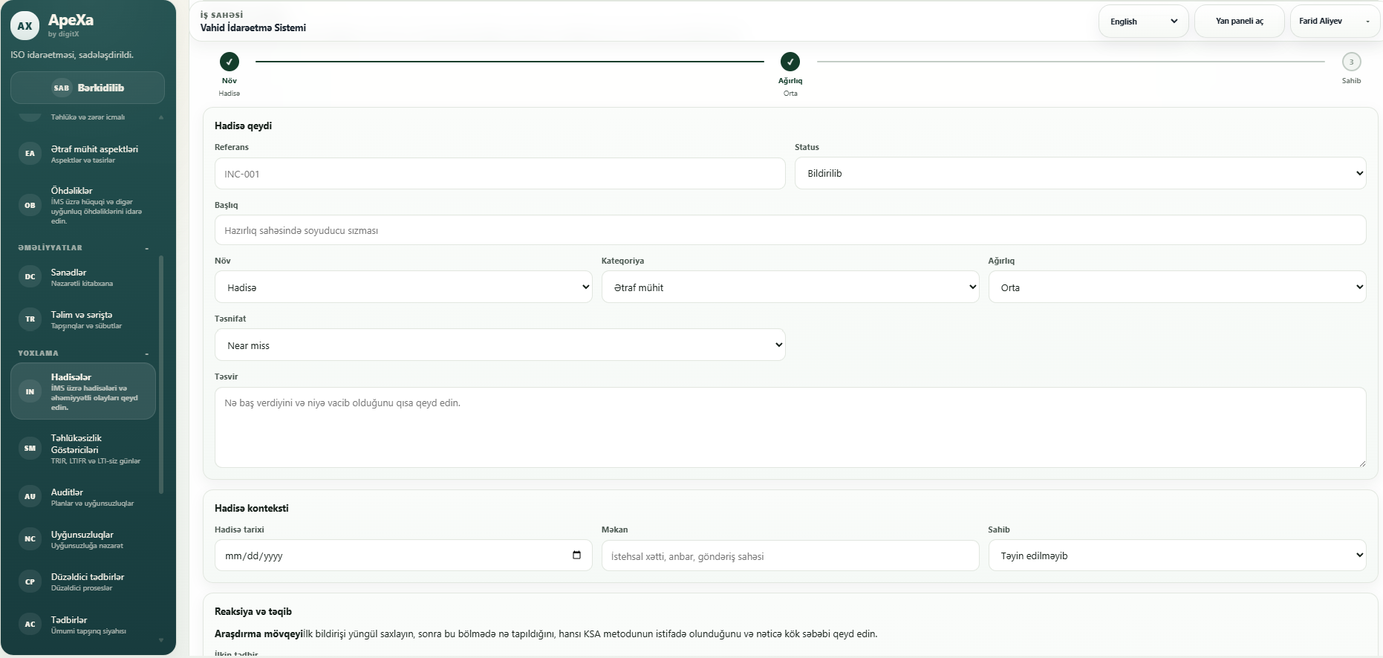This screenshot has width=1383, height=658.
Task: Open the Təsnifat dropdown showing Near miss
Action: coord(500,345)
